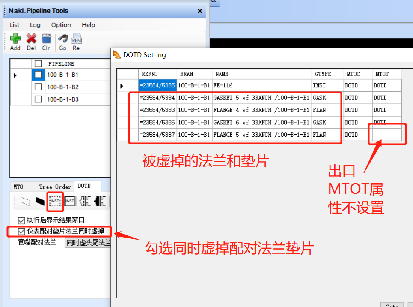
Task: Close the Naki.Pipeline Tools panel
Action: (x=200, y=11)
